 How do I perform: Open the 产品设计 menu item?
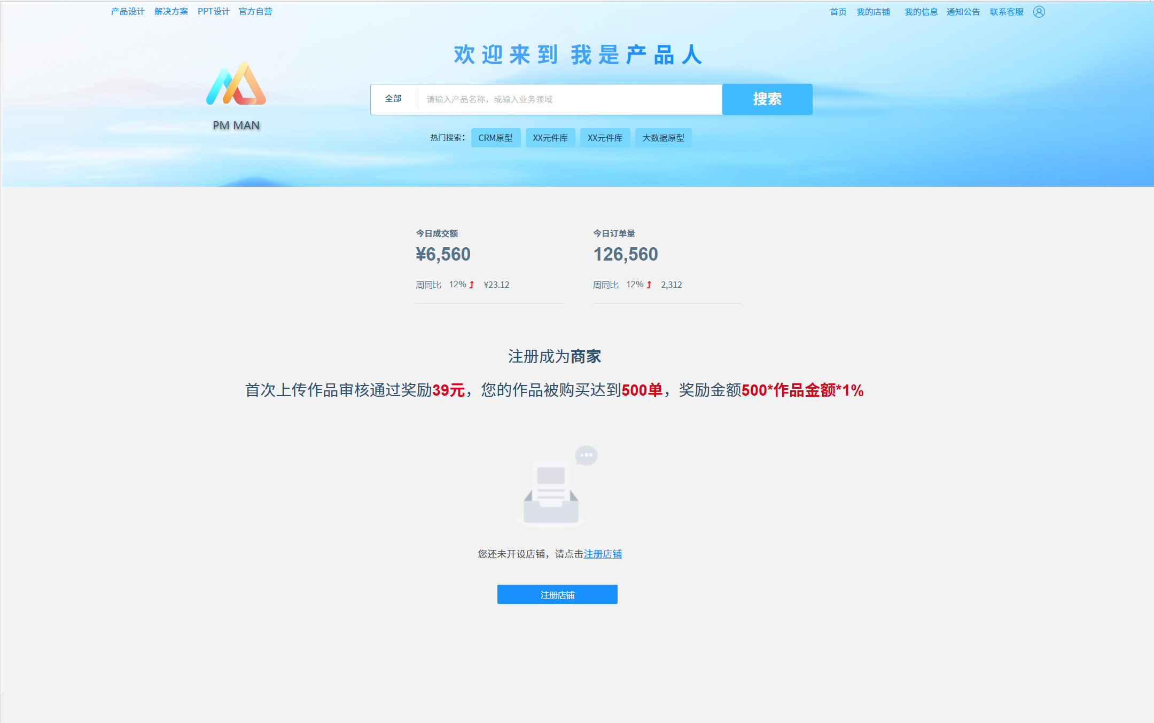coord(128,11)
